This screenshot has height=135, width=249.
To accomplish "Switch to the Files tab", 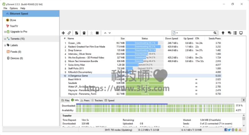I will tap(65, 100).
